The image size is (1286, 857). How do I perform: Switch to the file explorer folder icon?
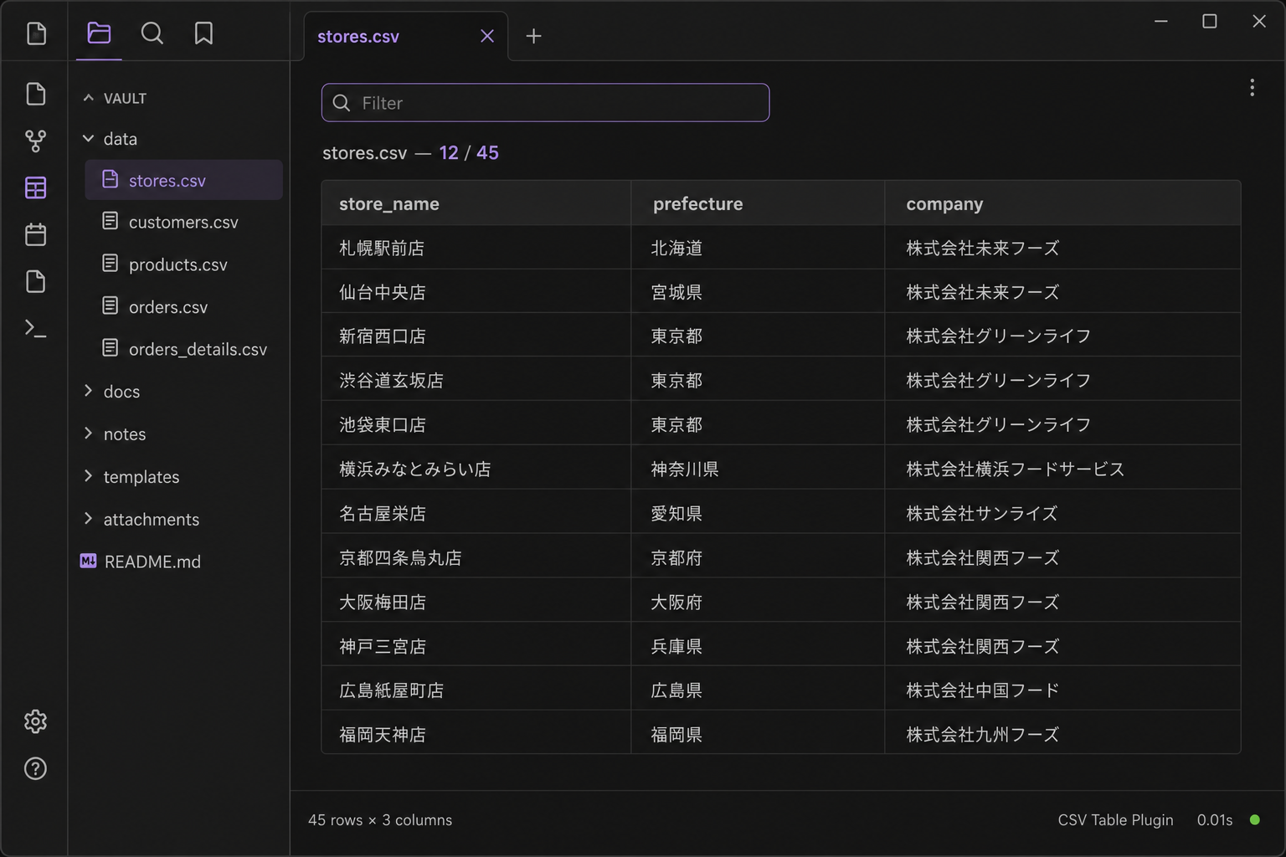(x=99, y=33)
